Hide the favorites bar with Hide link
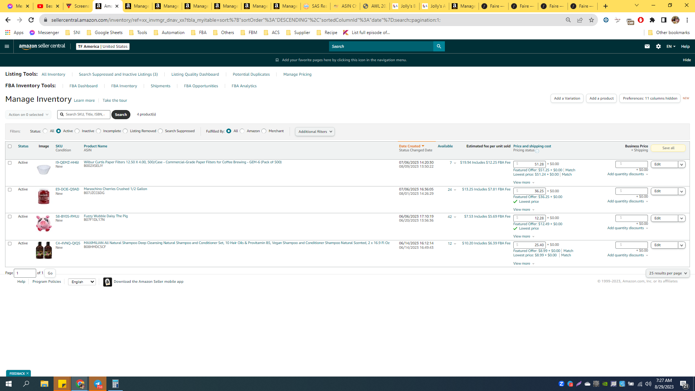 pyautogui.click(x=687, y=60)
